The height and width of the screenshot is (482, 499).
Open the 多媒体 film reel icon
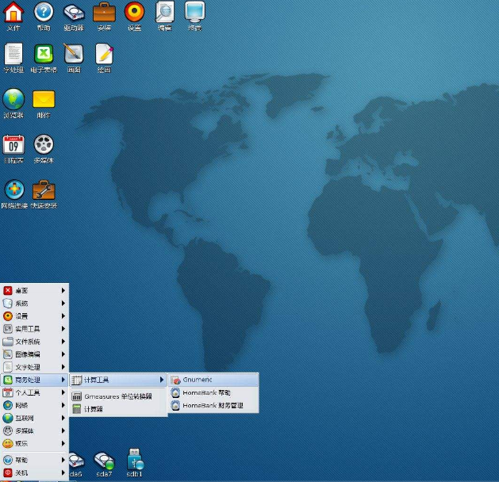pyautogui.click(x=44, y=144)
